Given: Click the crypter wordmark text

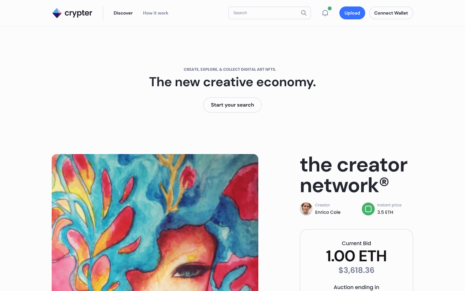Looking at the screenshot, I should (x=78, y=13).
